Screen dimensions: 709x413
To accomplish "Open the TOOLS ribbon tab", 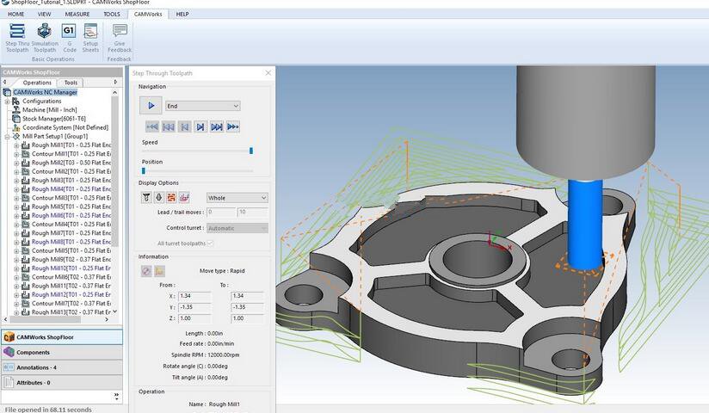I will (112, 14).
